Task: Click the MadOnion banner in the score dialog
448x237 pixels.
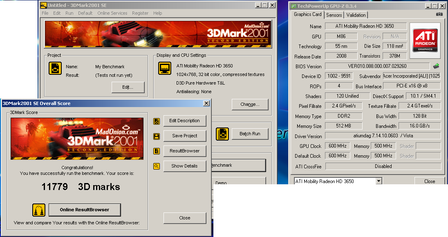Action: [77, 139]
